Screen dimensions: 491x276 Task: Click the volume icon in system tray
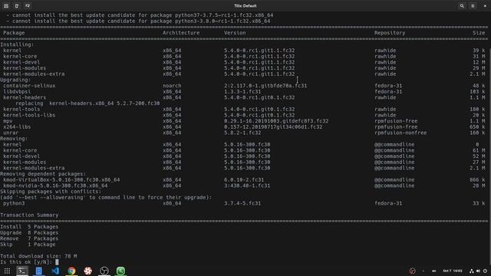pos(478,271)
